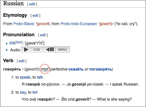
Task: Edit the Pronunciation section
Action: click(x=43, y=35)
